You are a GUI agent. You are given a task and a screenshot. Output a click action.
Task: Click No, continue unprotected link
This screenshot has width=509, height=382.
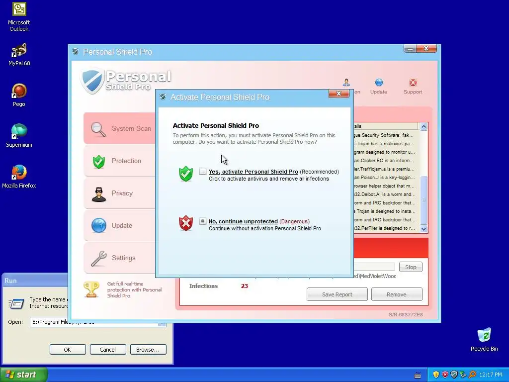243,221
